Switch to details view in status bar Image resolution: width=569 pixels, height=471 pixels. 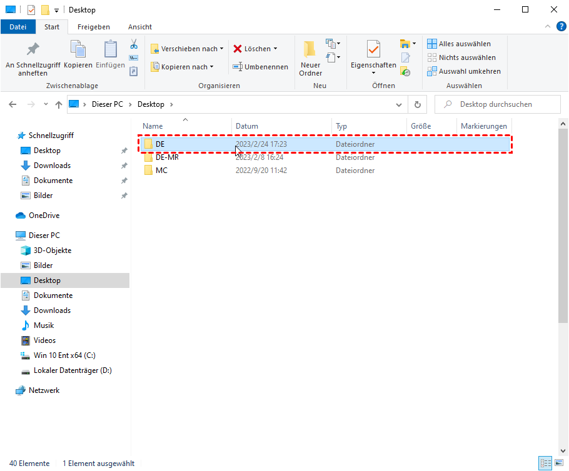[546, 464]
